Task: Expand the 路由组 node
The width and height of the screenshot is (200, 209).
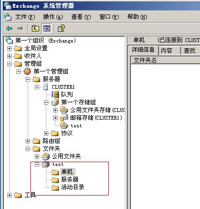Action: click(x=28, y=141)
